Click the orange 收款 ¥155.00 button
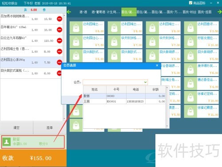 point(33,158)
